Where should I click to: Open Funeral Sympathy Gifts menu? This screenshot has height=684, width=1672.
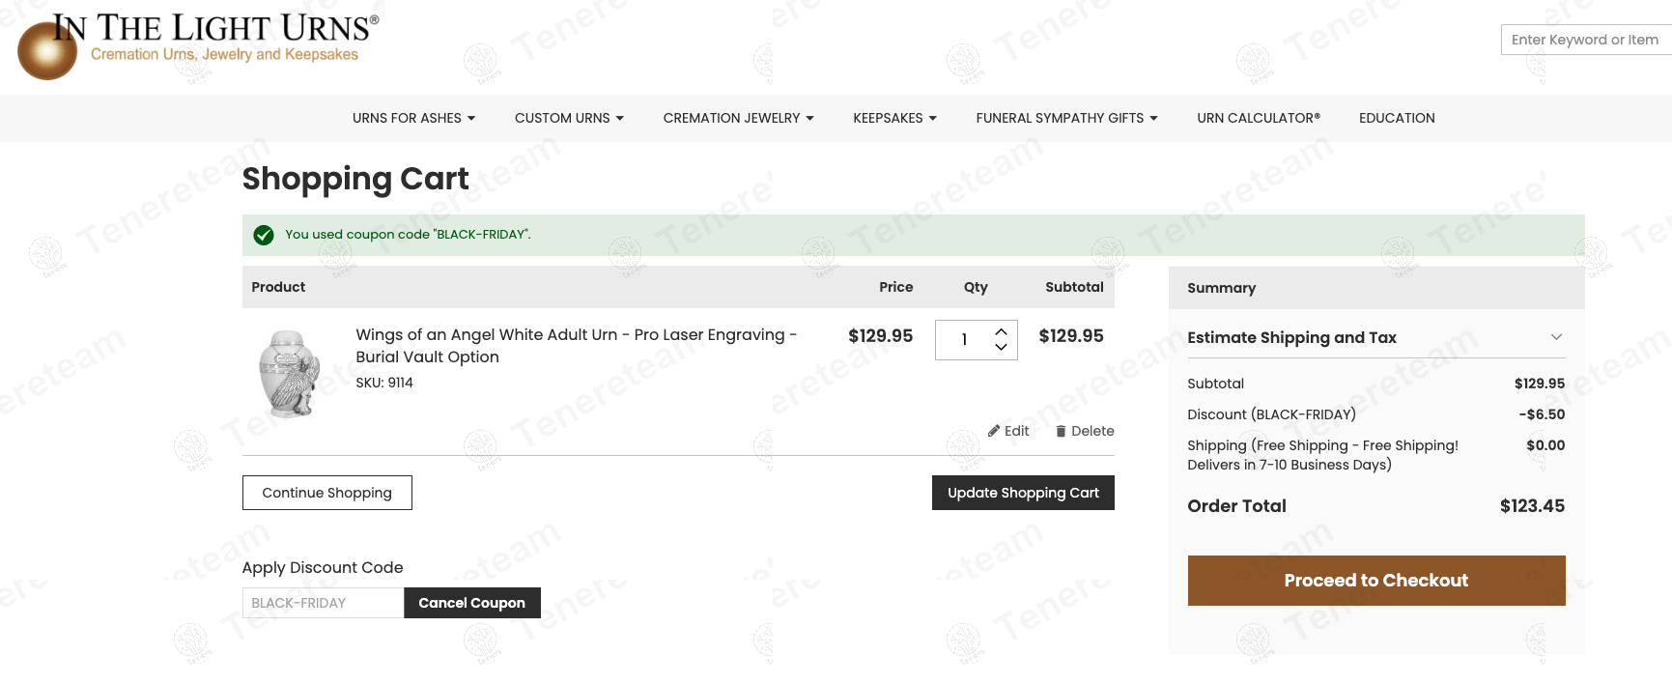[x=1066, y=118]
